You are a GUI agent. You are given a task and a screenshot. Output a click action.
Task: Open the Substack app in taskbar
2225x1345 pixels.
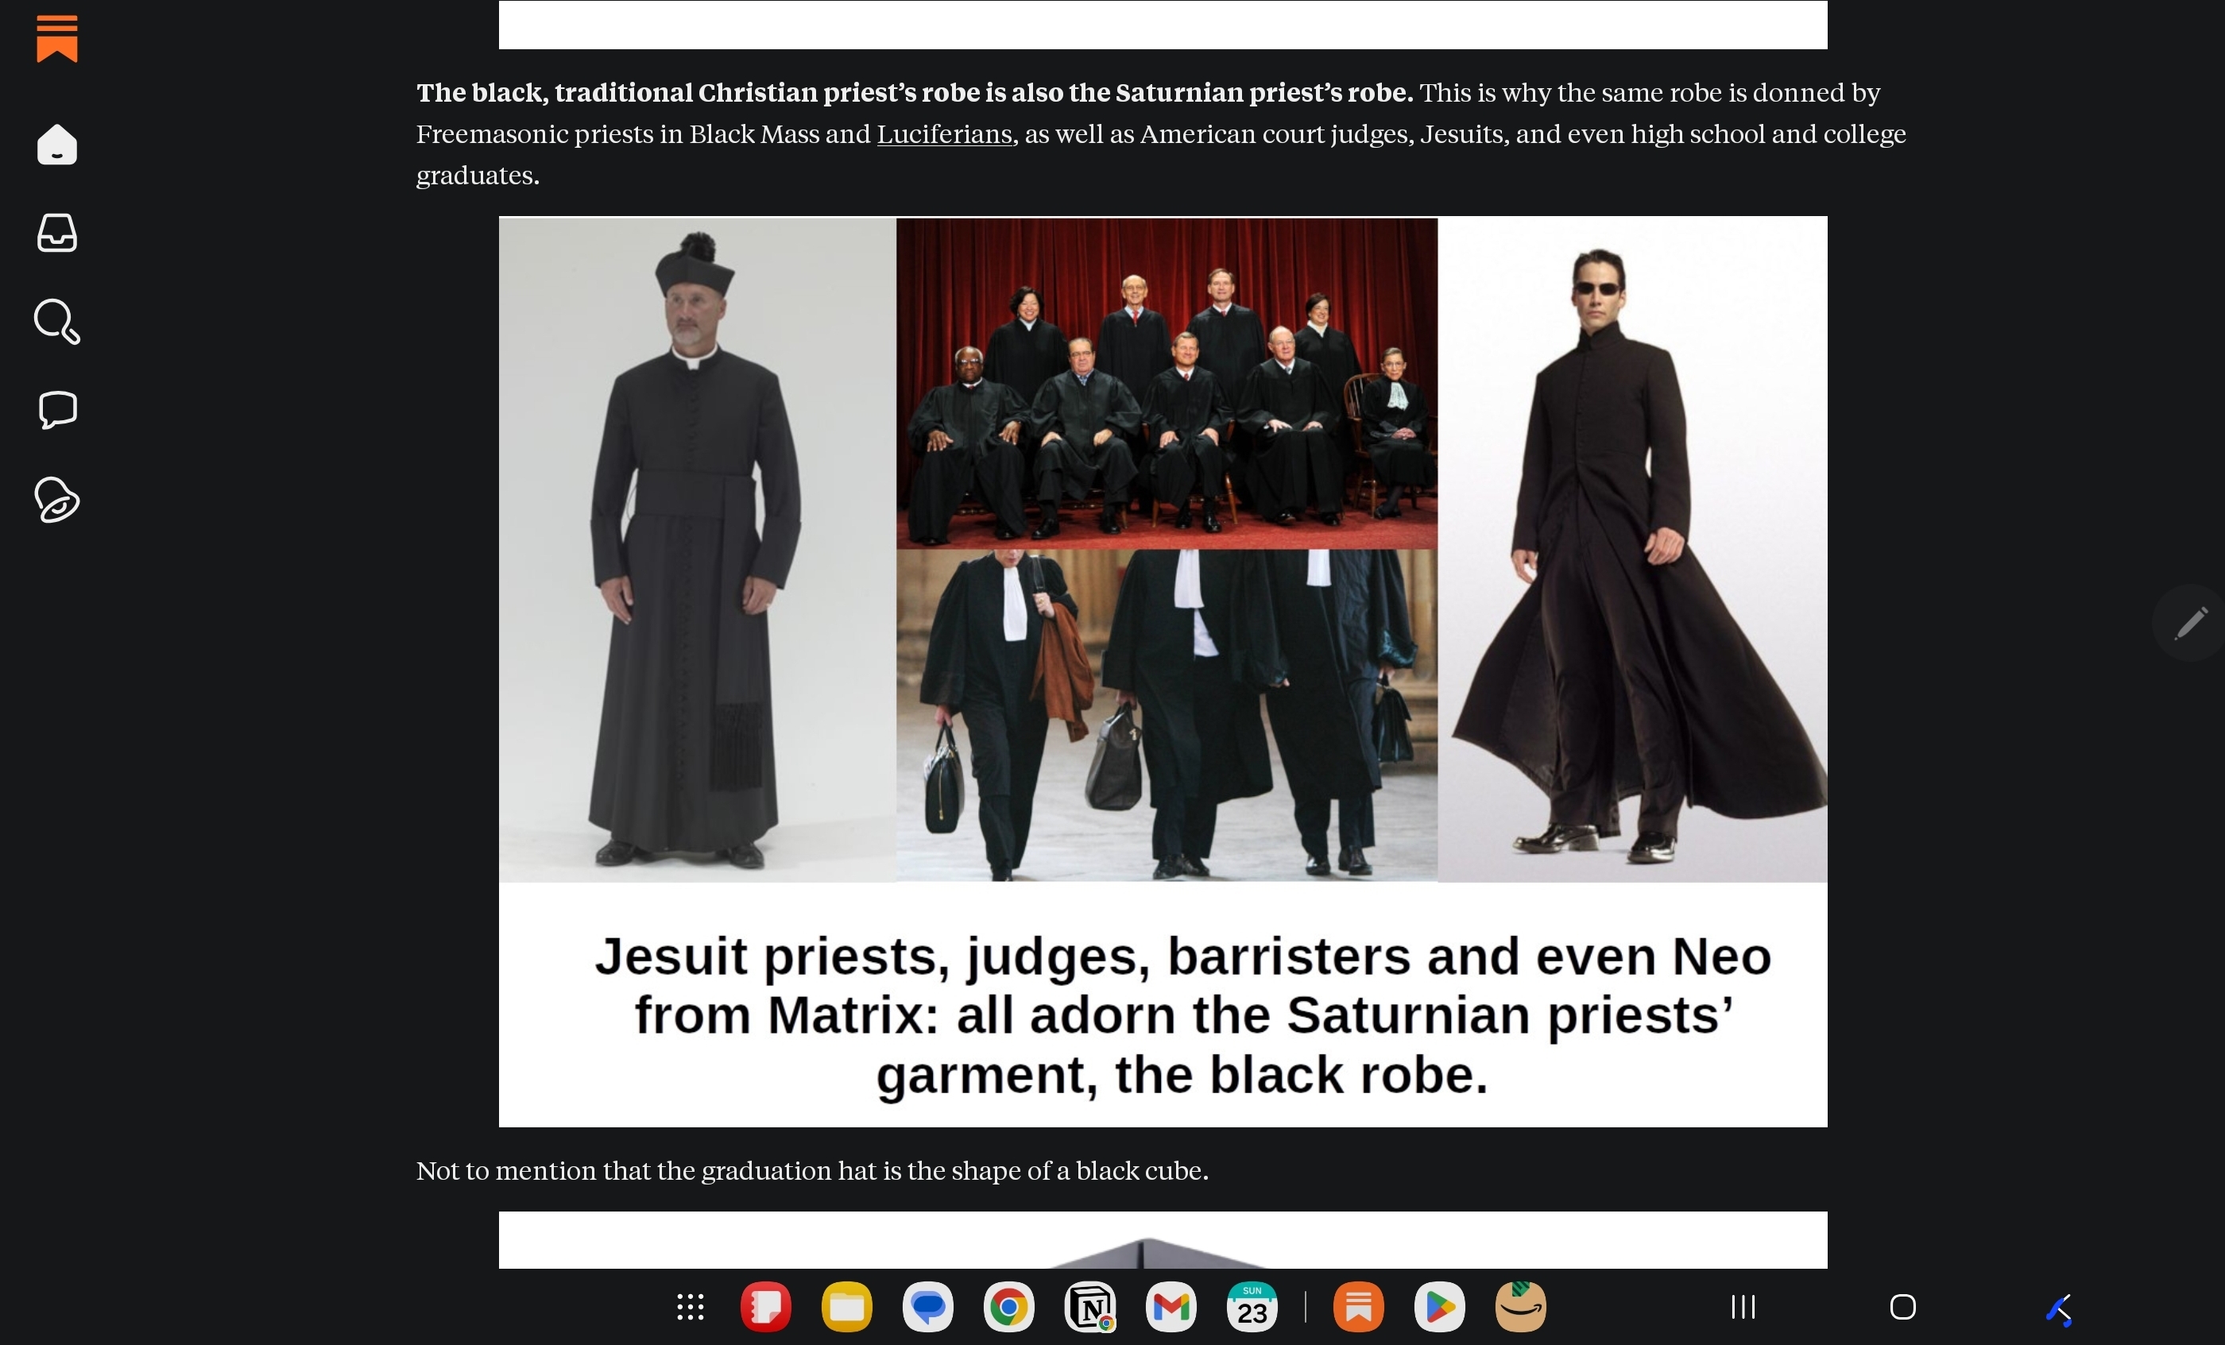click(x=1358, y=1306)
